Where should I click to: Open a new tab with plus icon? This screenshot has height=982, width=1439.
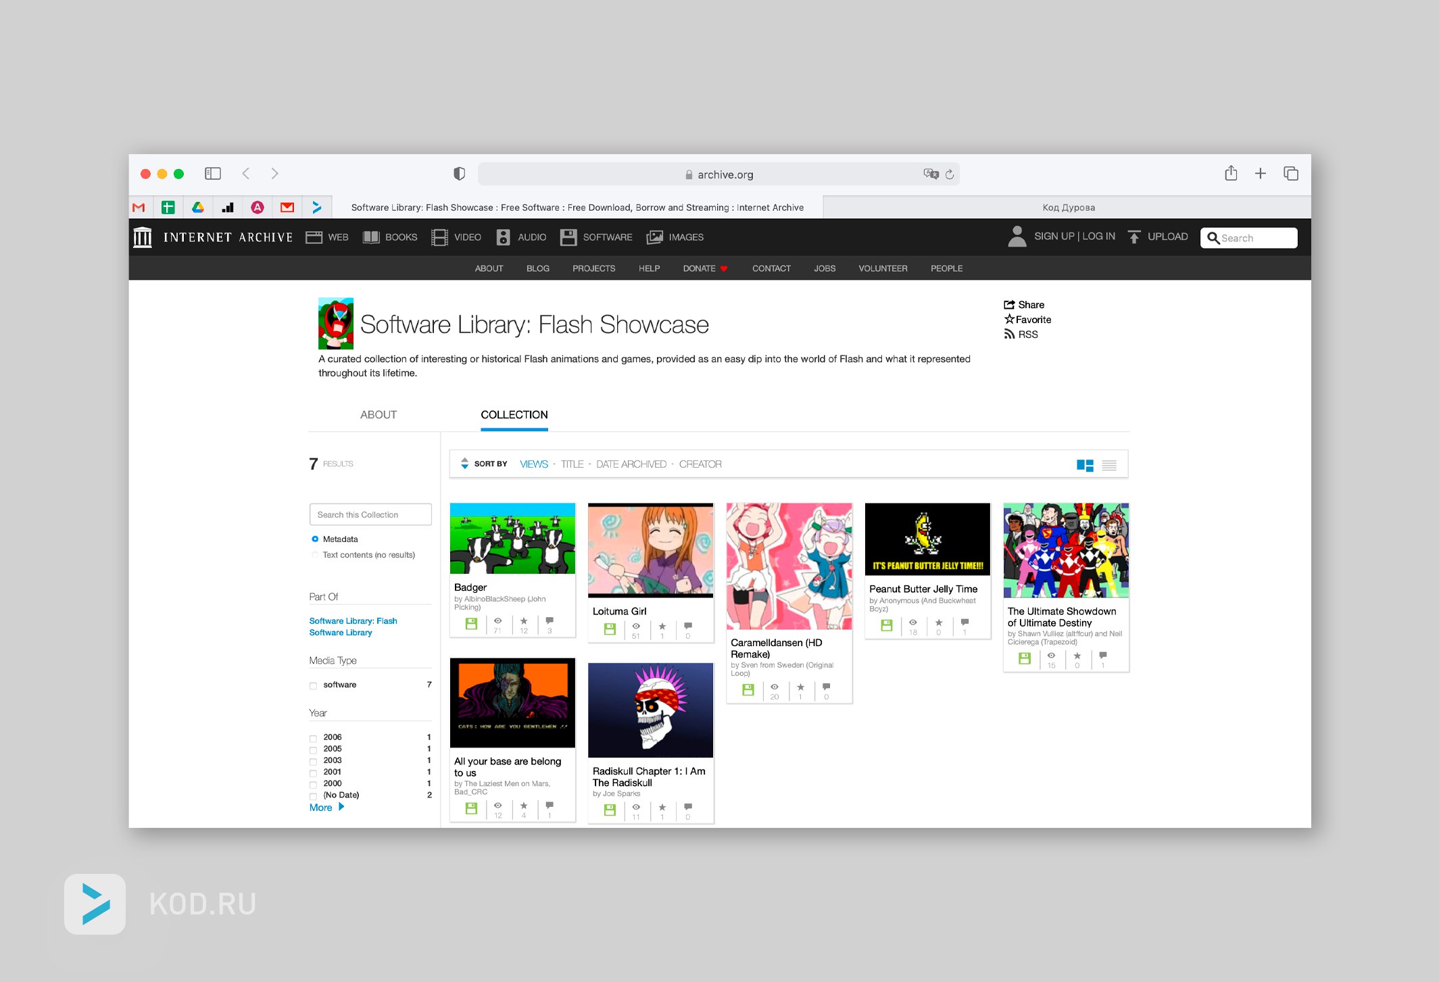1261,174
